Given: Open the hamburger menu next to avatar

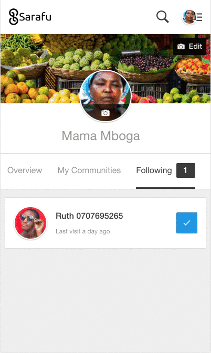Looking at the screenshot, I should [x=199, y=17].
